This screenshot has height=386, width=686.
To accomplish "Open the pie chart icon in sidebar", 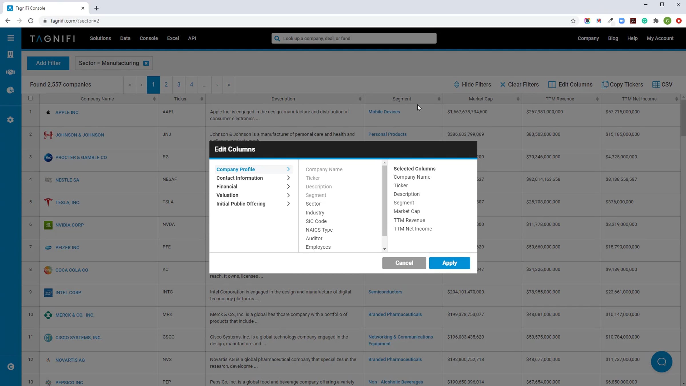I will (x=11, y=90).
